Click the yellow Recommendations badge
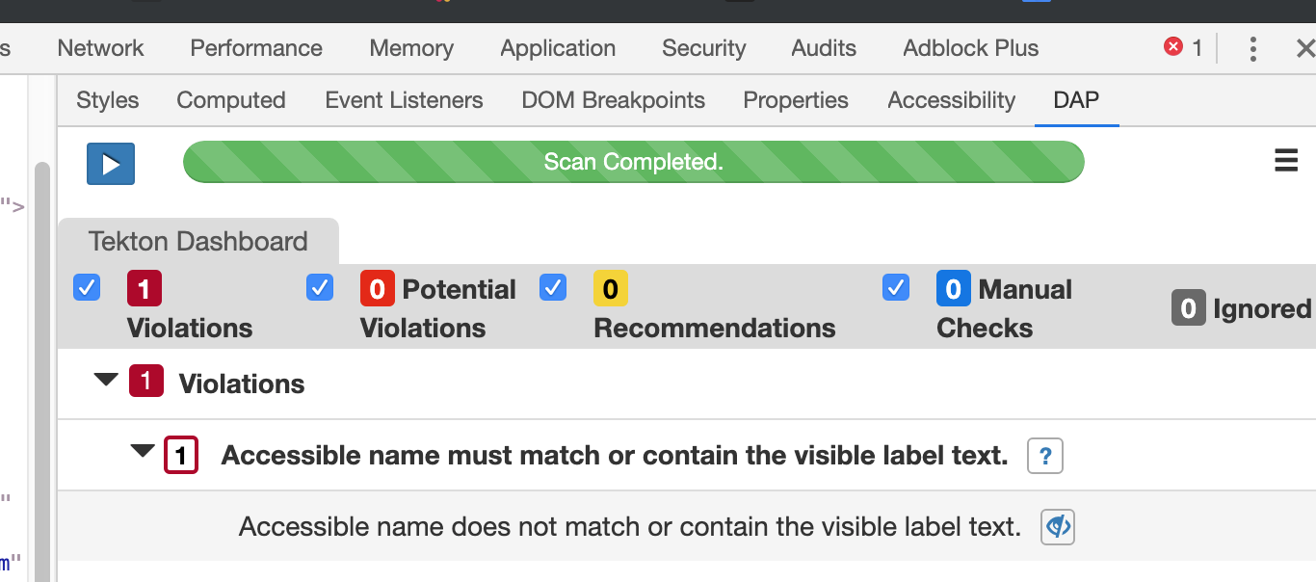 click(610, 287)
